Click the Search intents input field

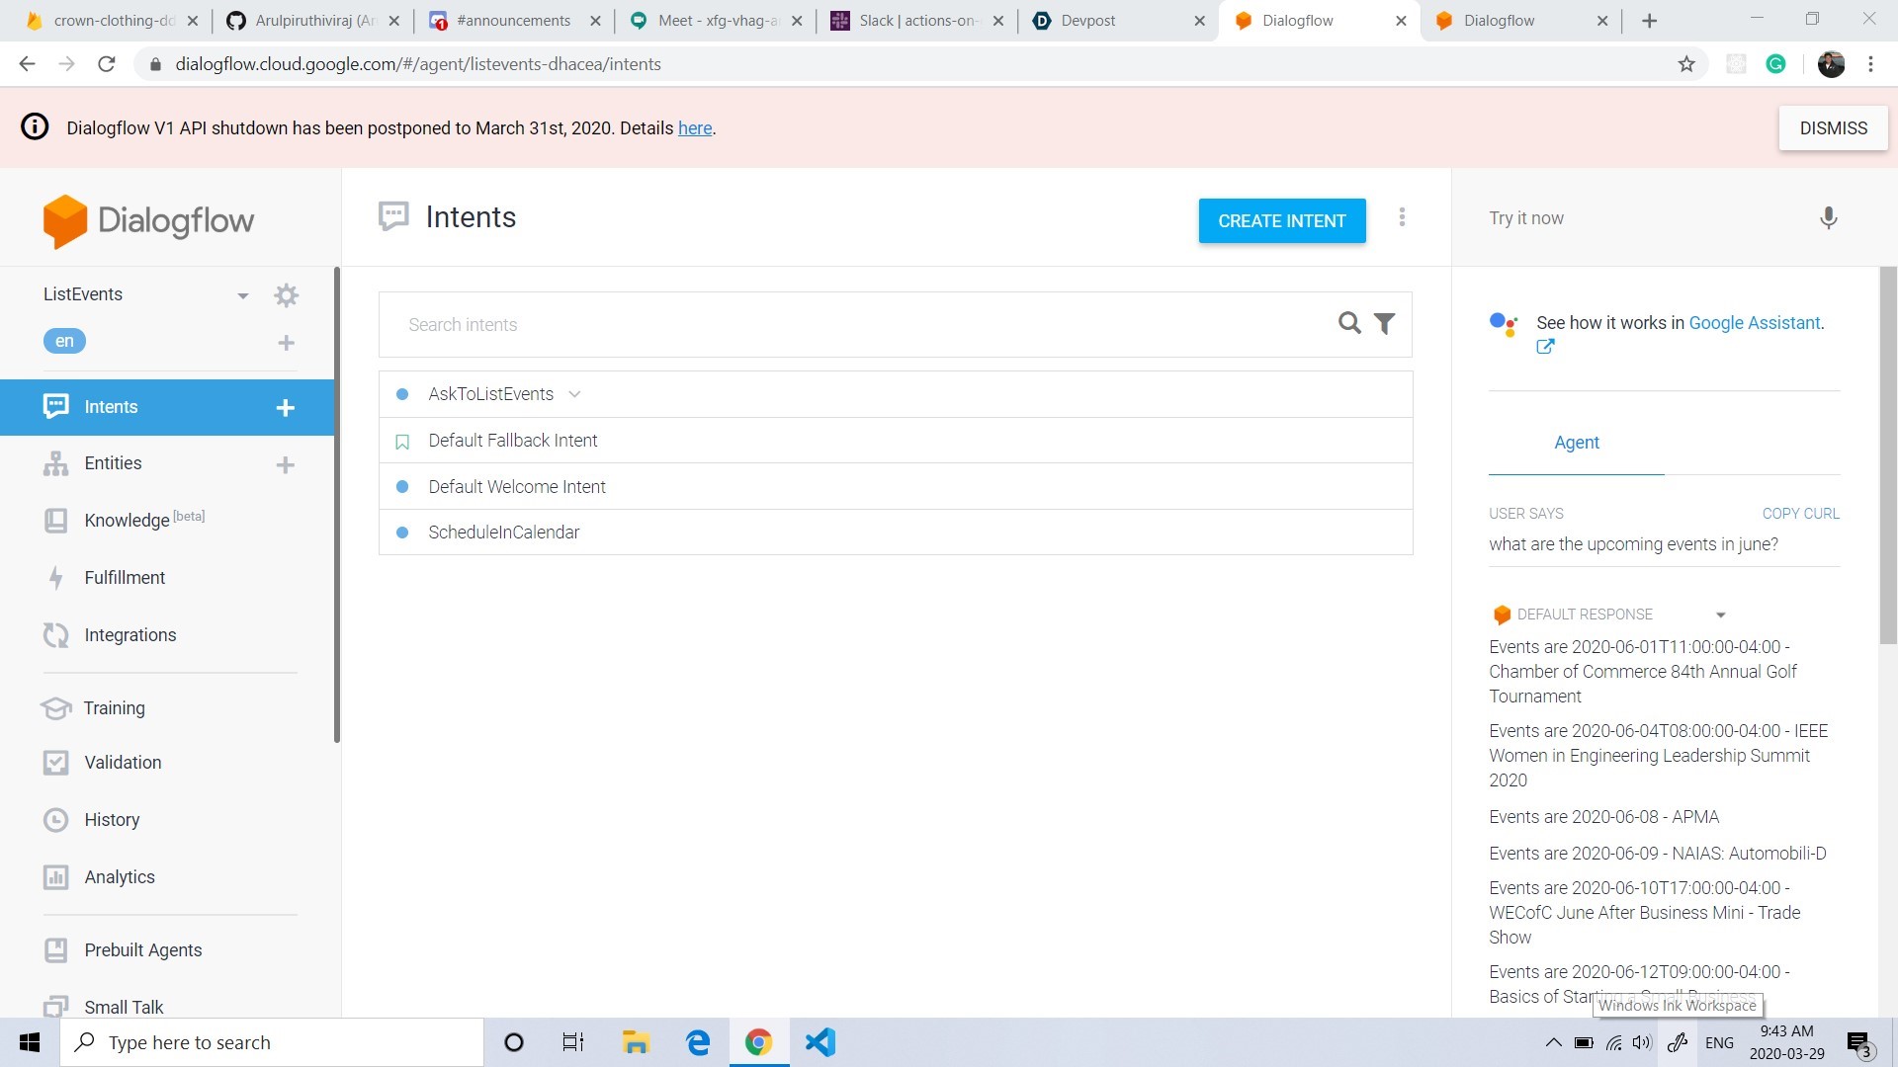[x=860, y=325]
